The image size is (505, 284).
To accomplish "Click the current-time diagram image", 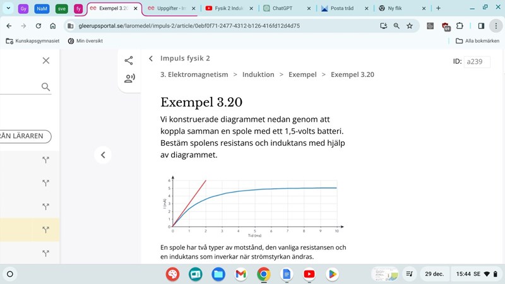I will pos(252,206).
